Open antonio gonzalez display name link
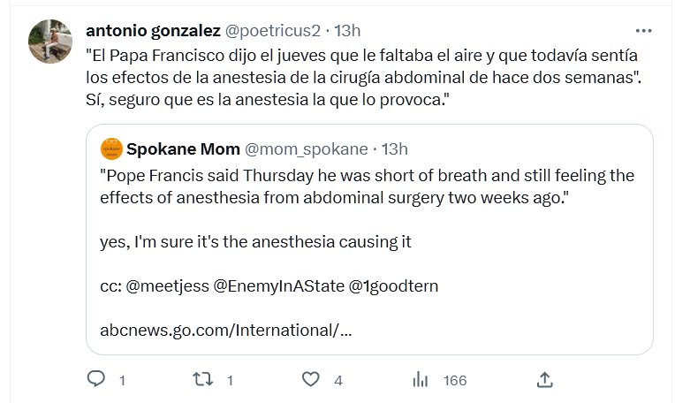Image resolution: width=675 pixels, height=403 pixels. tap(154, 31)
